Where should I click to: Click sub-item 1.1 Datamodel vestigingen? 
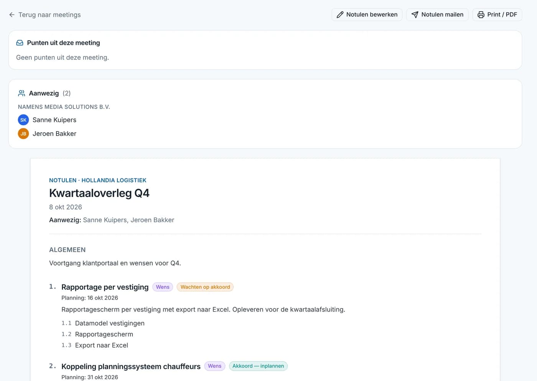coord(103,323)
